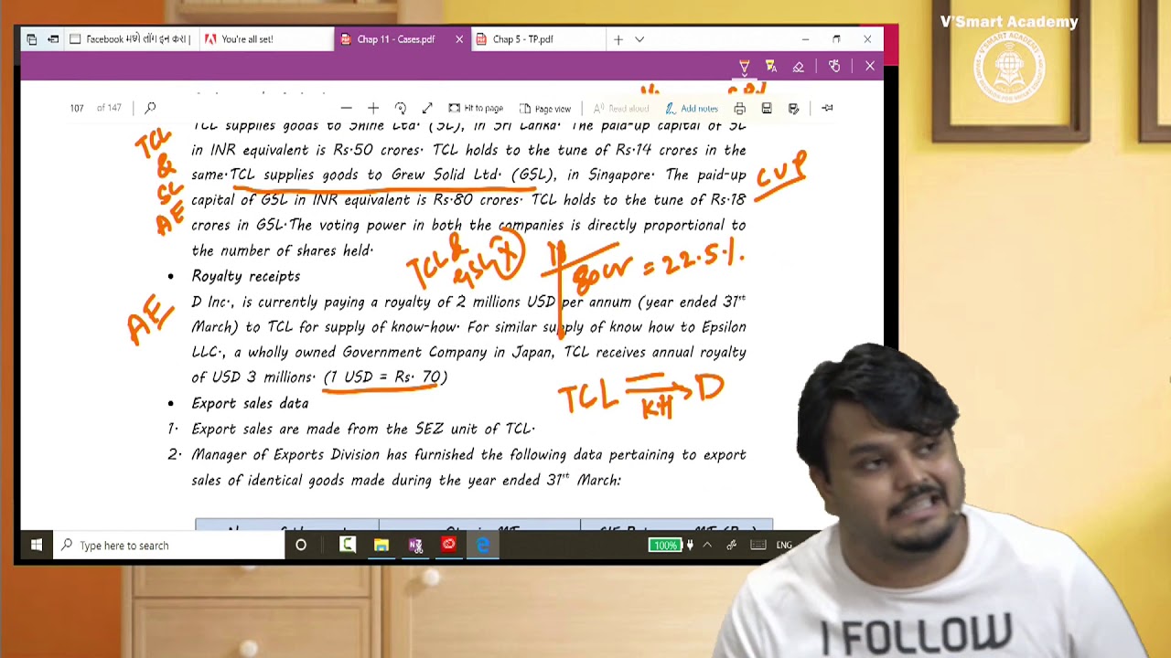Screen dimensions: 1171x658
Task: Set these tabs aside
Action: [53, 39]
